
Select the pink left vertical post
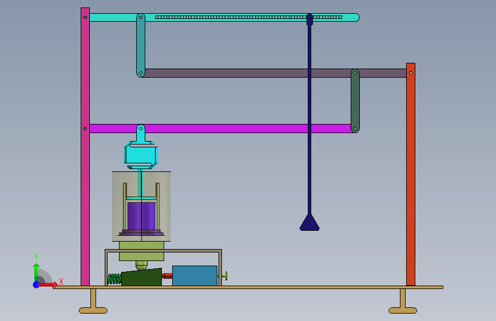click(x=85, y=147)
